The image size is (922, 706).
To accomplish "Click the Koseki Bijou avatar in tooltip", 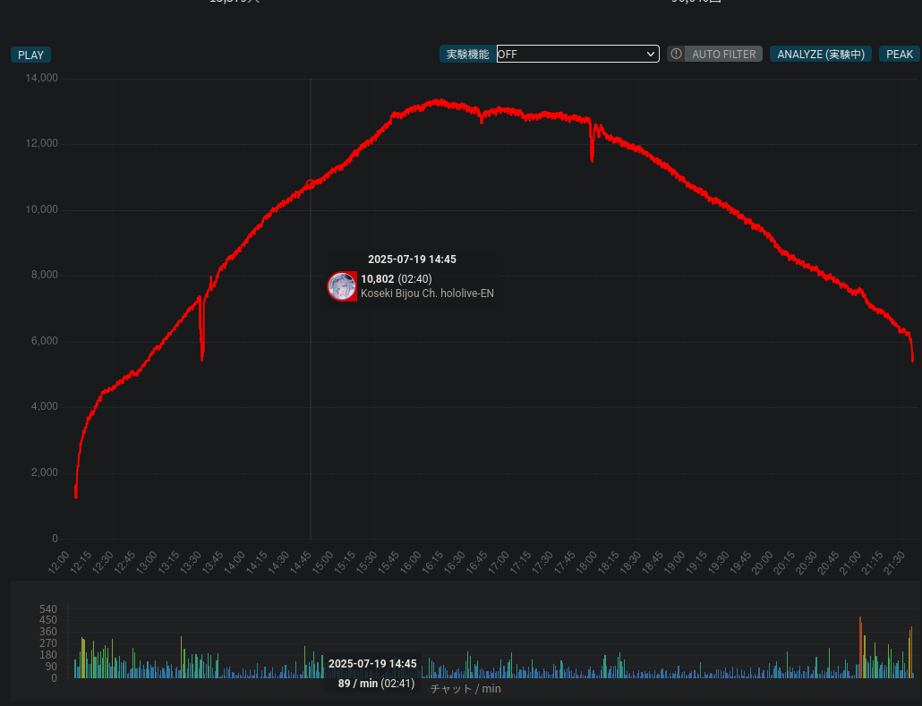I will (x=342, y=286).
